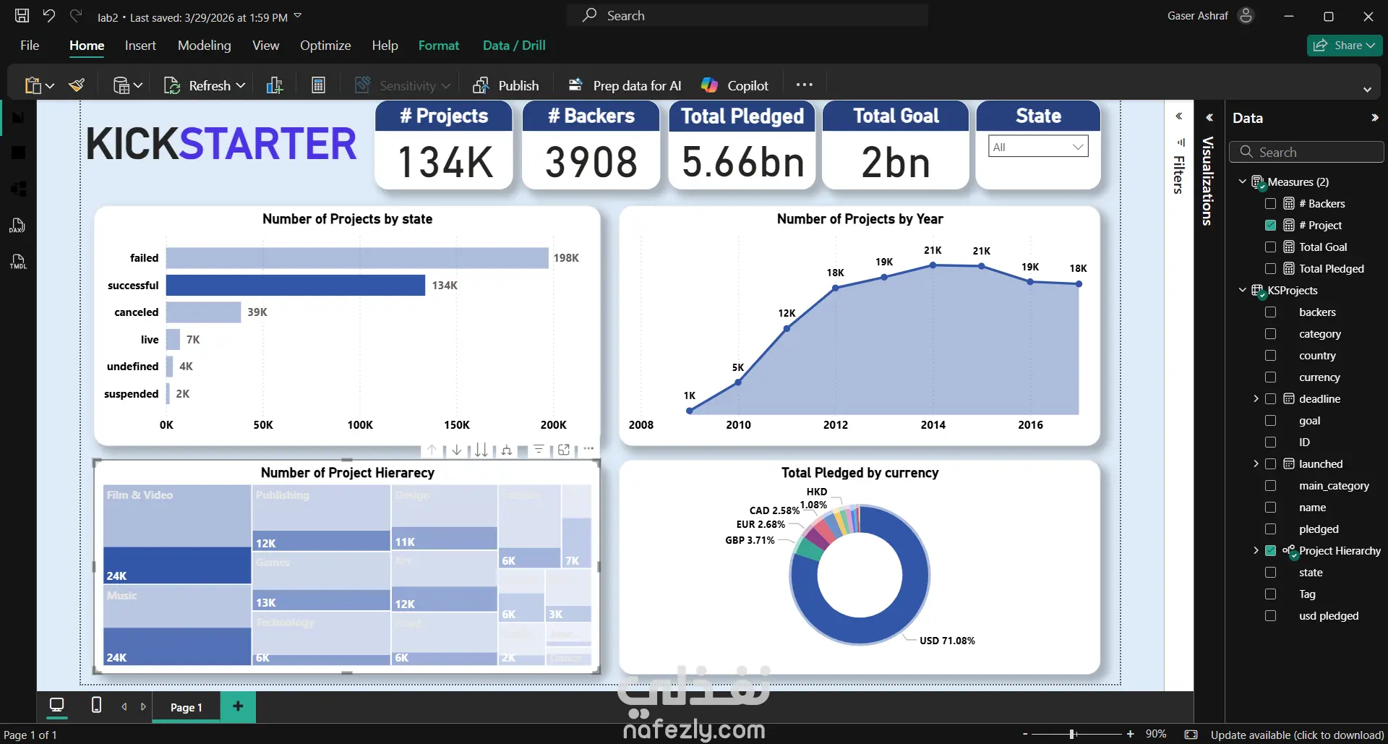Click the calculator measure icon in ribbon
The image size is (1388, 744).
318,85
